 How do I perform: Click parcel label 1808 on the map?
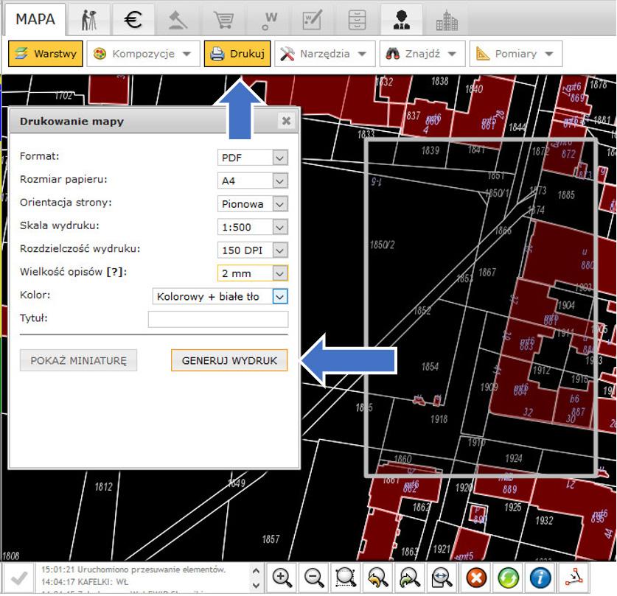tap(10, 556)
